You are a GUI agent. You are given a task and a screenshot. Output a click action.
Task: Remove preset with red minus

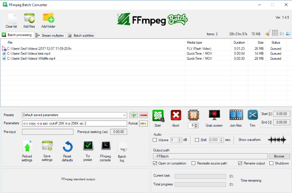[143, 115]
